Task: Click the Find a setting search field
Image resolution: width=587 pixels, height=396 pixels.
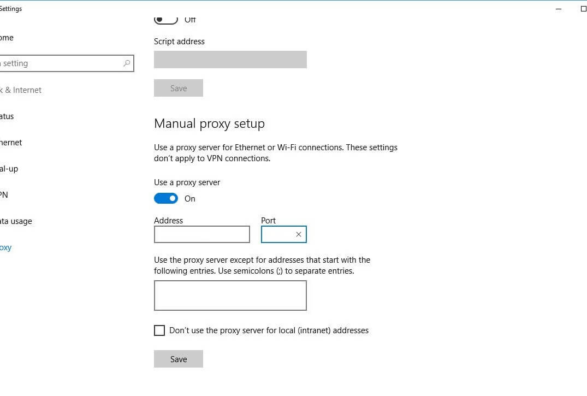Action: coord(60,63)
